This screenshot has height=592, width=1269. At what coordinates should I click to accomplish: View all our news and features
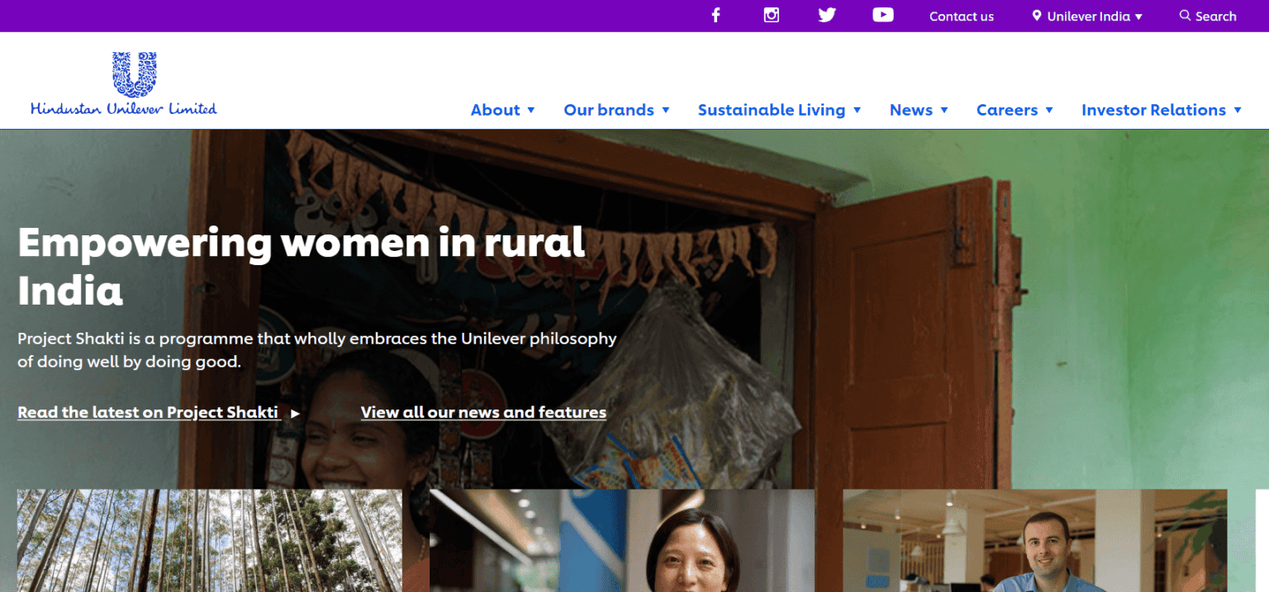coord(483,412)
